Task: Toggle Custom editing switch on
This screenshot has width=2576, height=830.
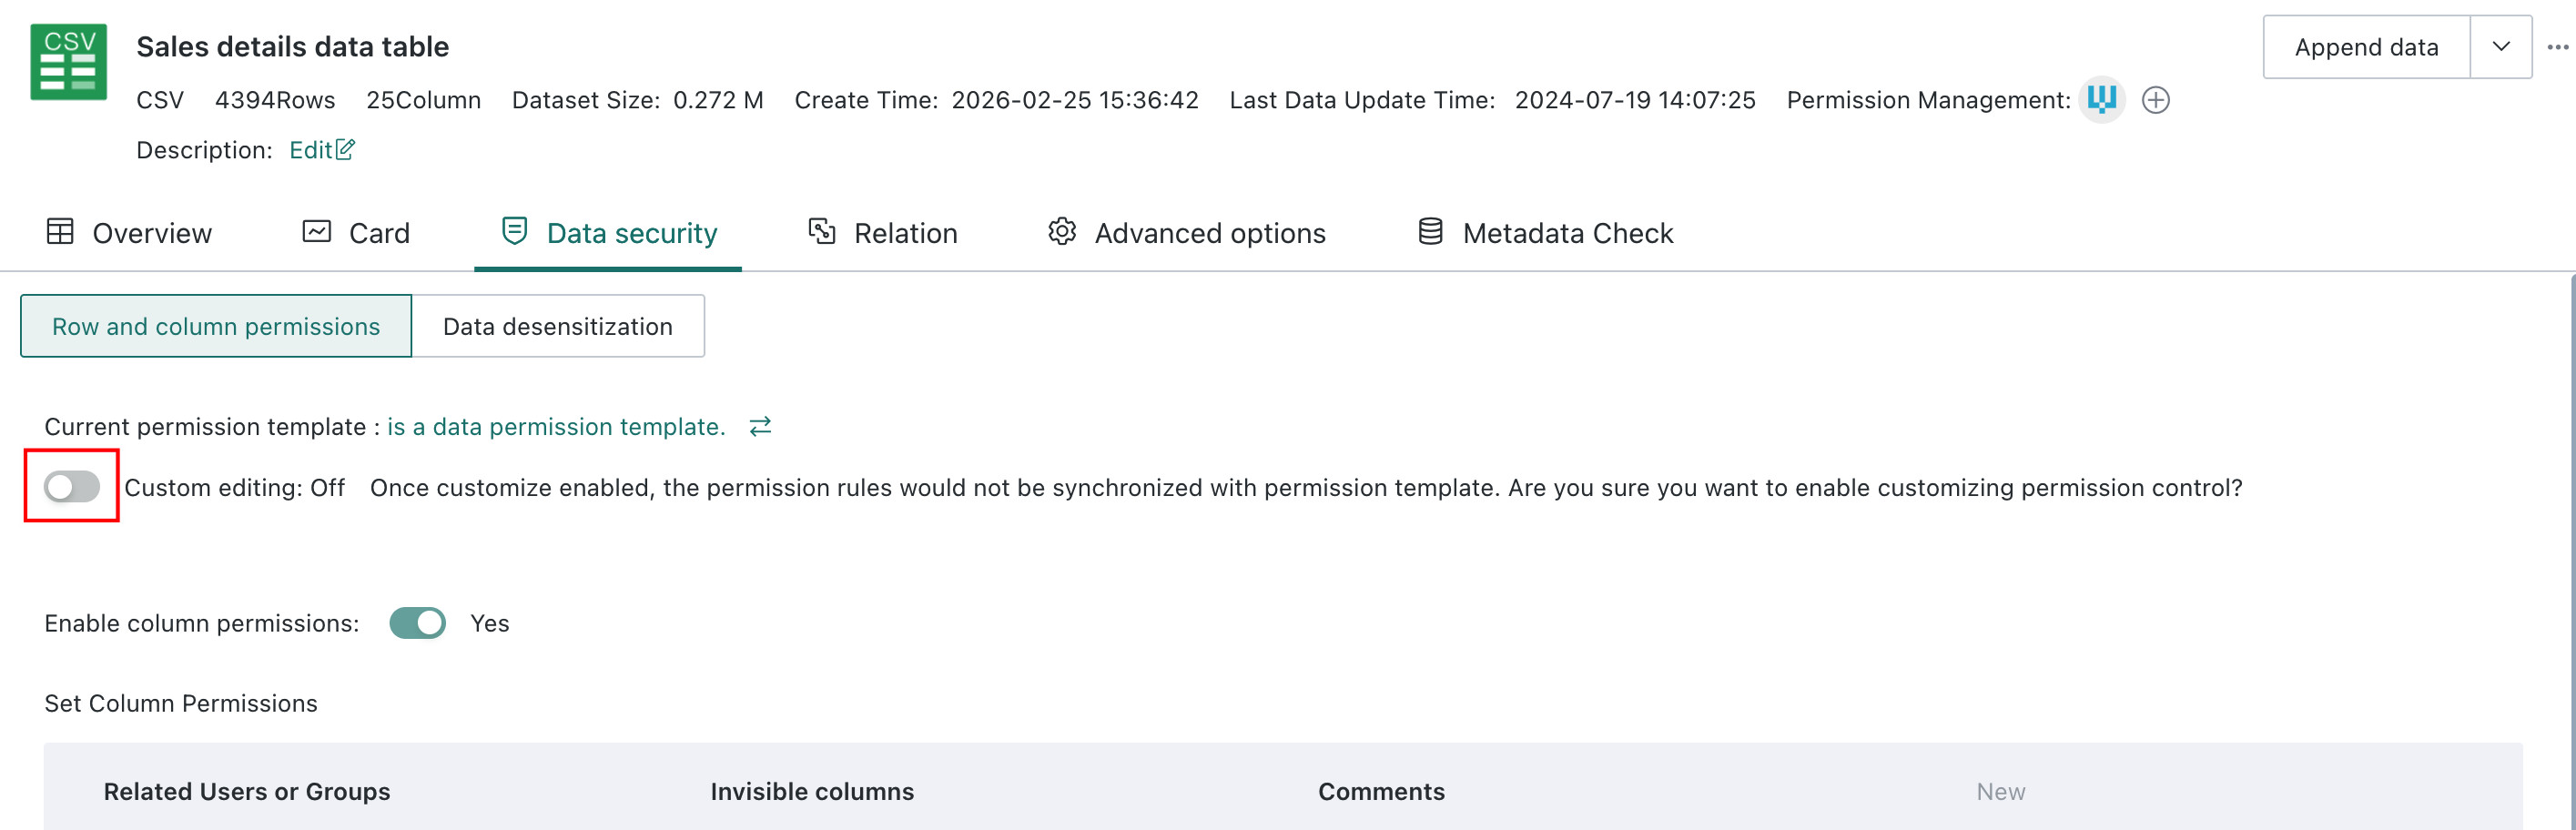Action: click(x=72, y=487)
